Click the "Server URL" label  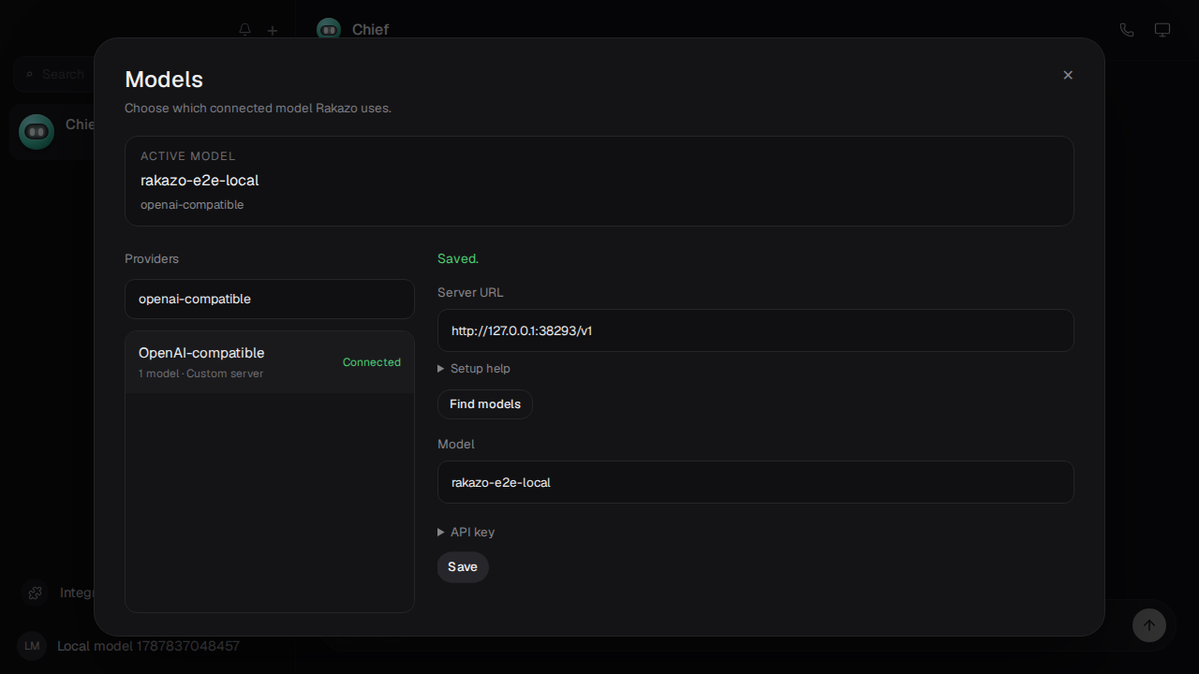point(470,292)
